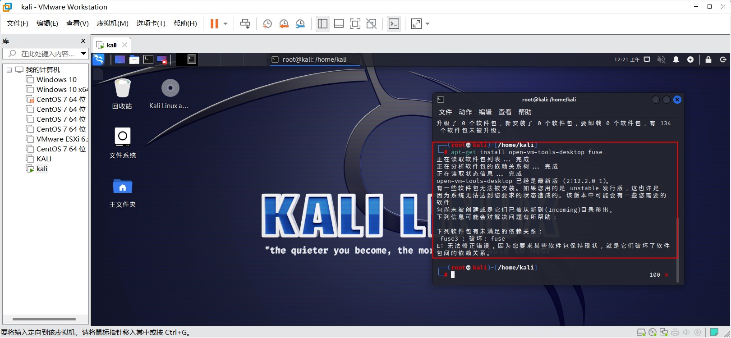Open the power manager lightning icon
This screenshot has width=731, height=338.
tap(690, 59)
